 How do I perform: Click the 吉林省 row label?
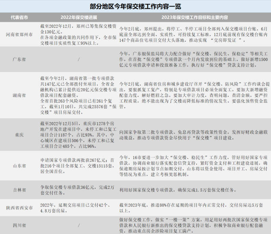pyautogui.click(x=19, y=190)
